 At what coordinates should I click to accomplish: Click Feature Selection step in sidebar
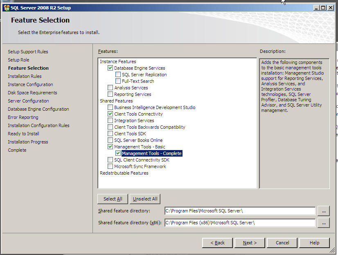pos(28,68)
